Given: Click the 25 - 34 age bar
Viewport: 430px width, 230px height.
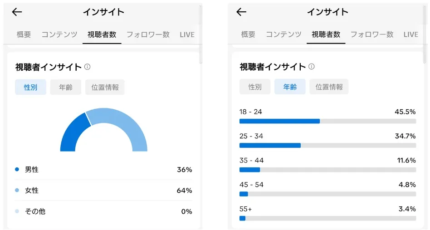Looking at the screenshot, I should coord(327,145).
